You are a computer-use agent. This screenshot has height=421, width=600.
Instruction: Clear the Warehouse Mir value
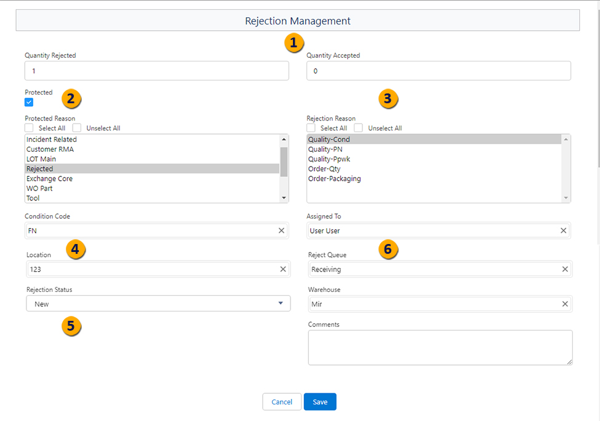[x=565, y=304]
